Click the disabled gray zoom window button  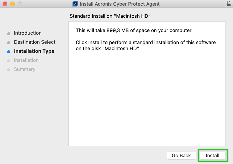tap(20, 4)
